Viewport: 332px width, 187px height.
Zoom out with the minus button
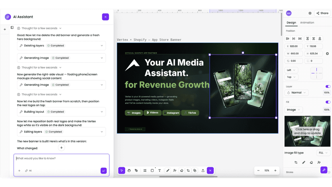(258, 171)
